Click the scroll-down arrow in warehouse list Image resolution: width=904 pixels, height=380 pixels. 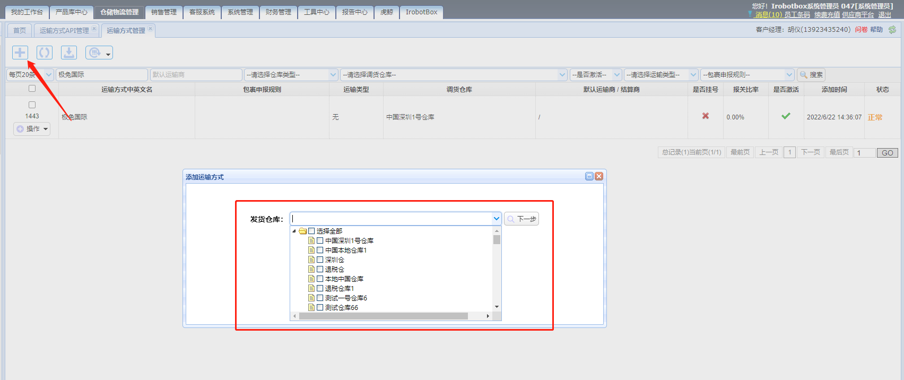pyautogui.click(x=497, y=307)
